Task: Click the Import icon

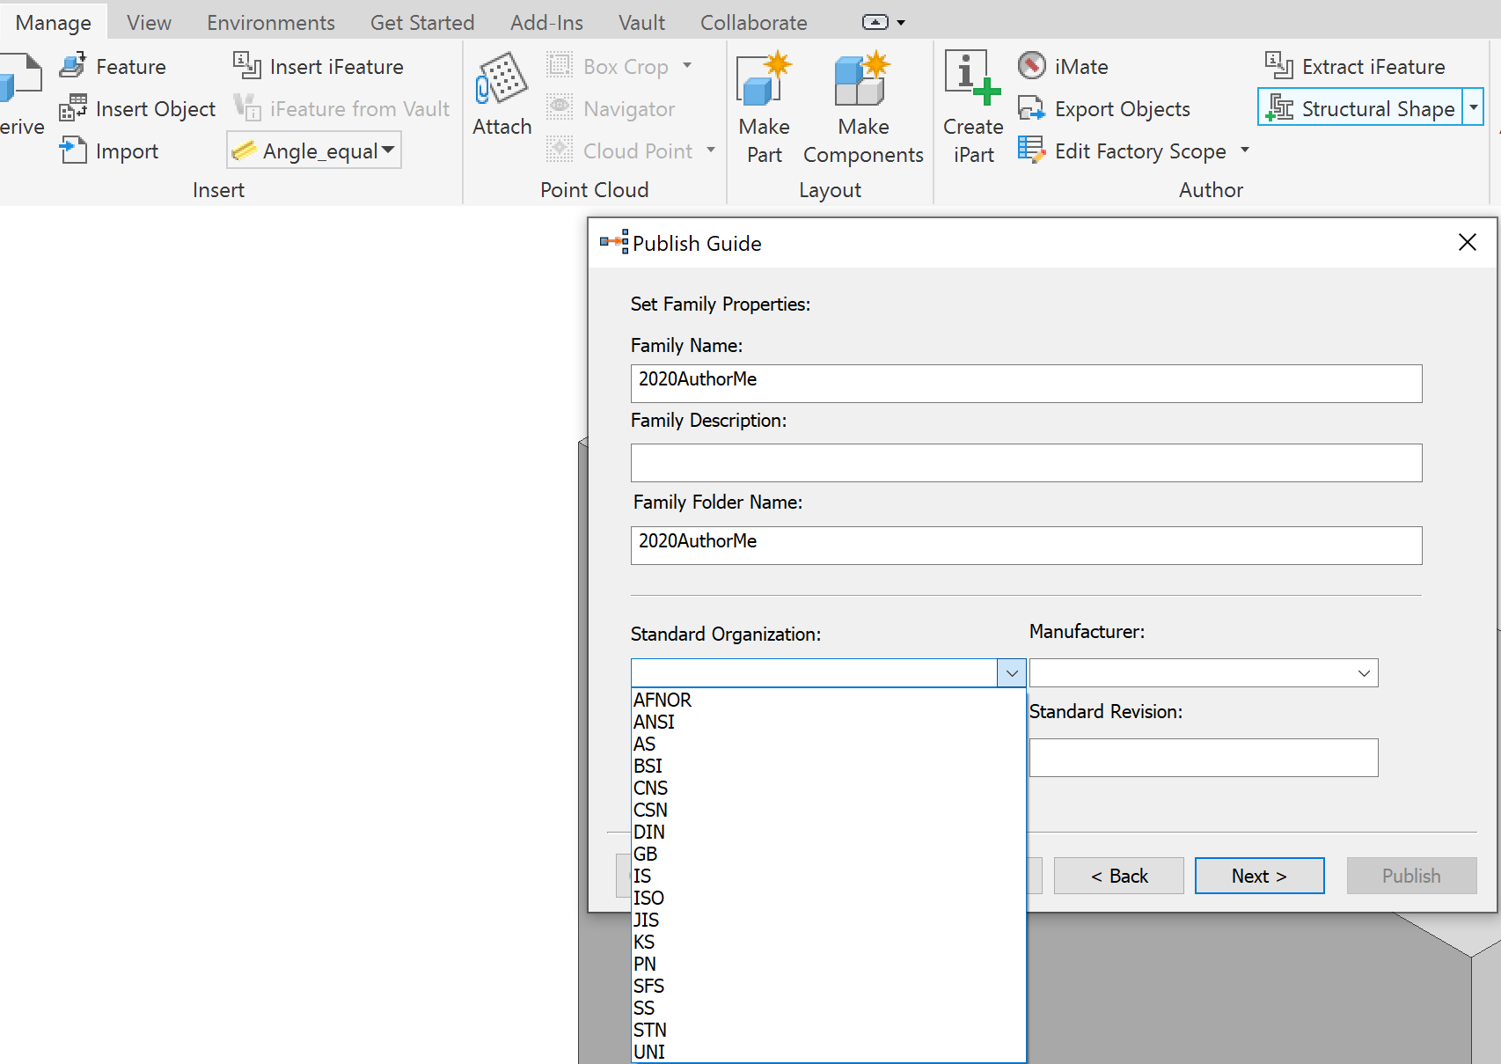Action: (73, 150)
